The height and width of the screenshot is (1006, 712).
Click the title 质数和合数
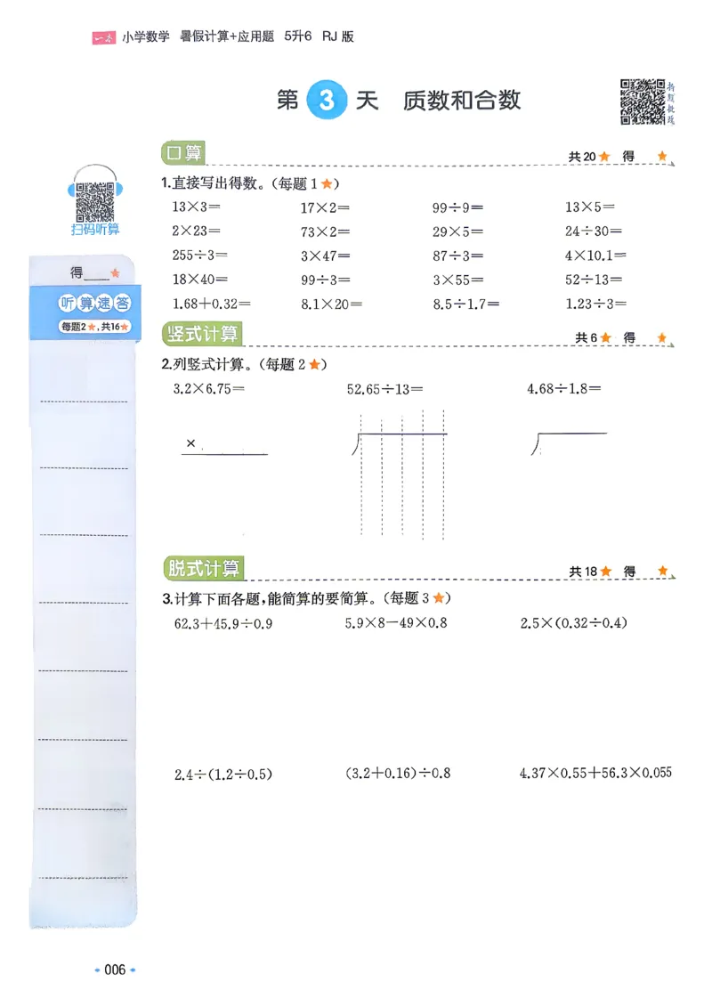pyautogui.click(x=462, y=100)
